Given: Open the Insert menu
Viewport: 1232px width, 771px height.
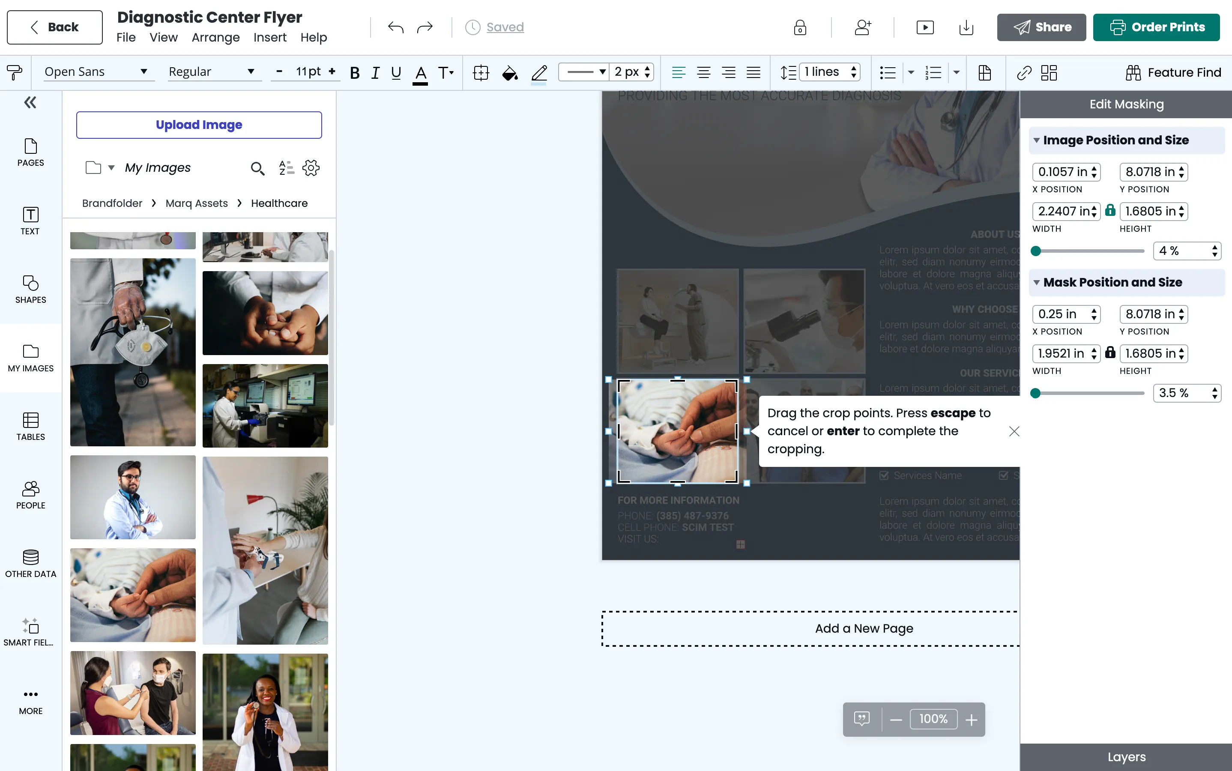Looking at the screenshot, I should pyautogui.click(x=270, y=38).
